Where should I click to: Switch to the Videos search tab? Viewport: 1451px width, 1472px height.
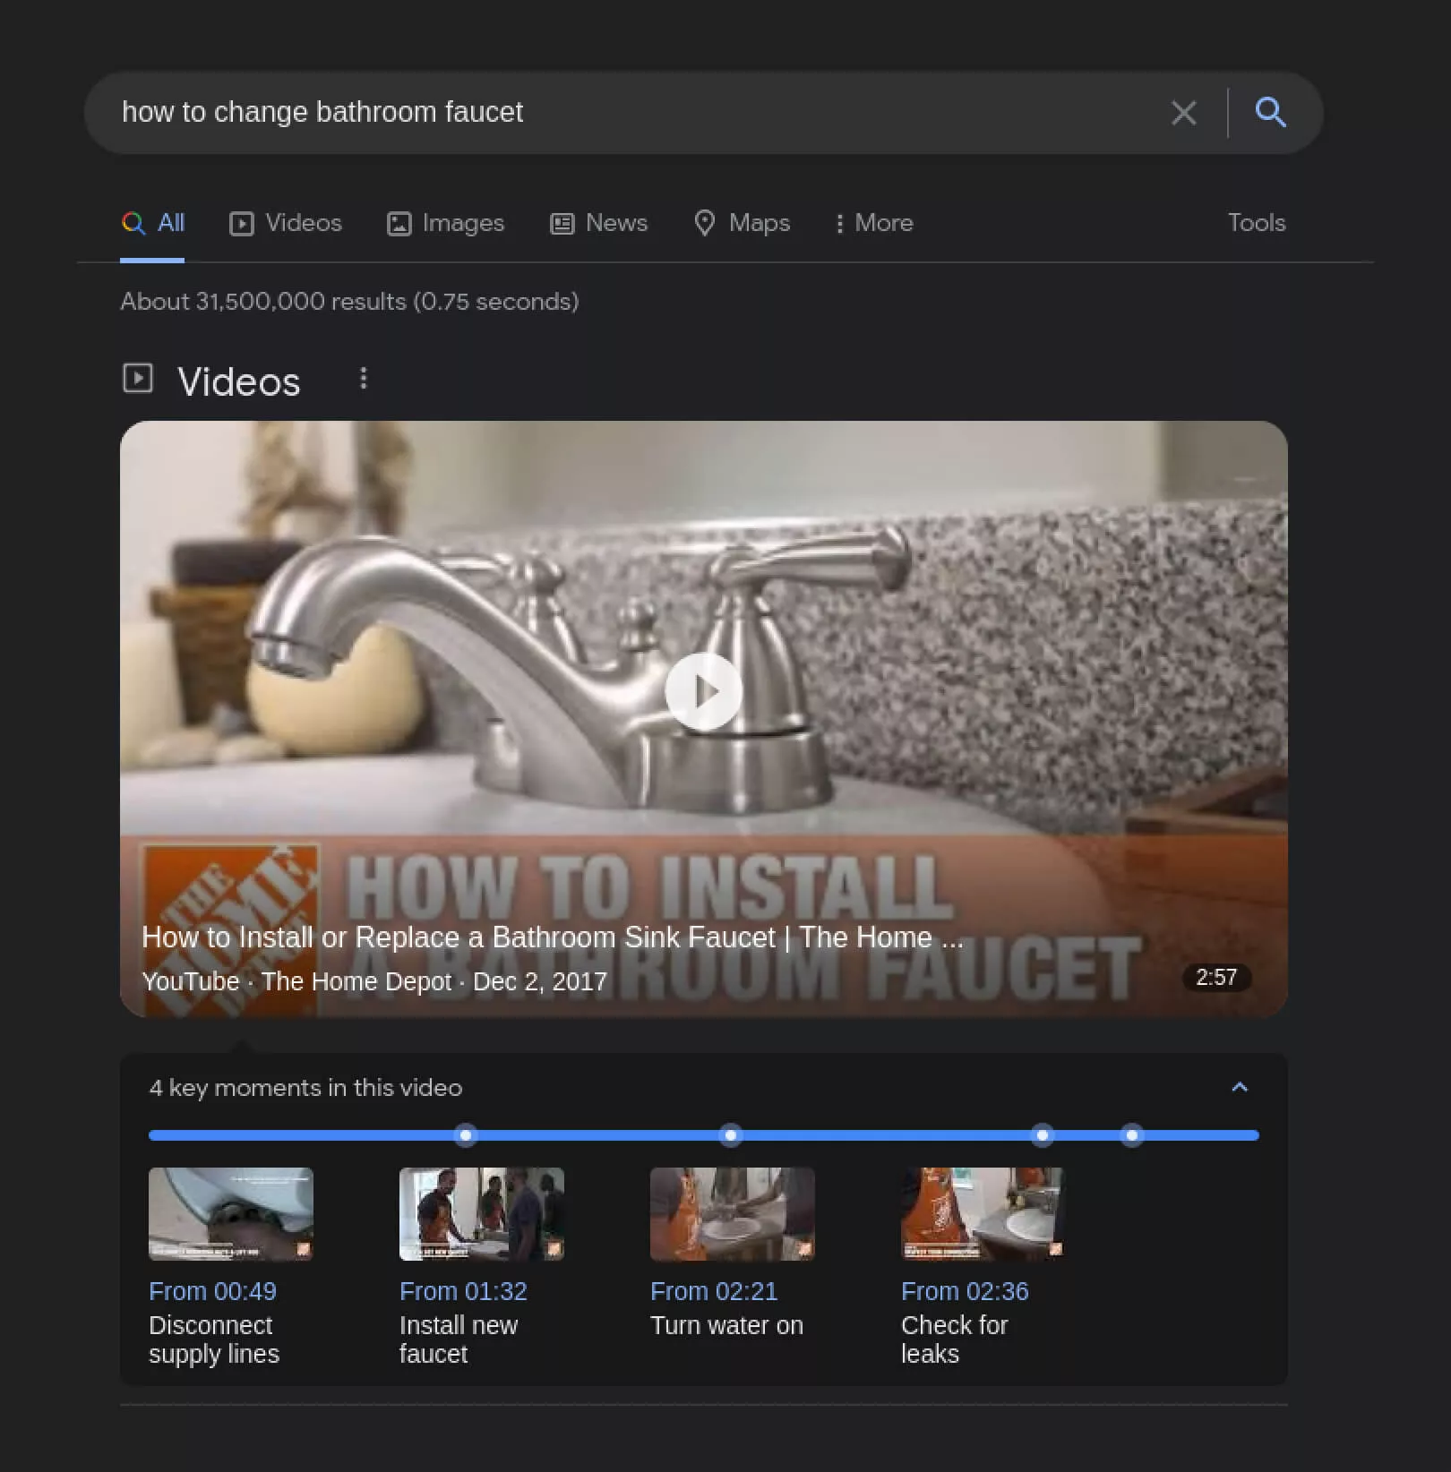pyautogui.click(x=286, y=223)
